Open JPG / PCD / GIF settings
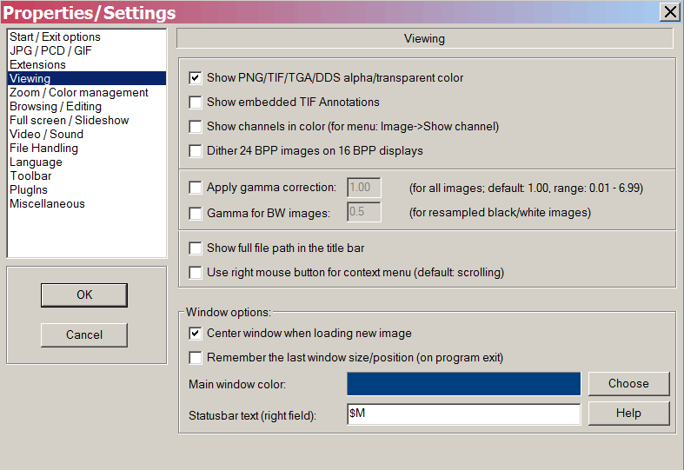This screenshot has width=684, height=470. coord(50,51)
